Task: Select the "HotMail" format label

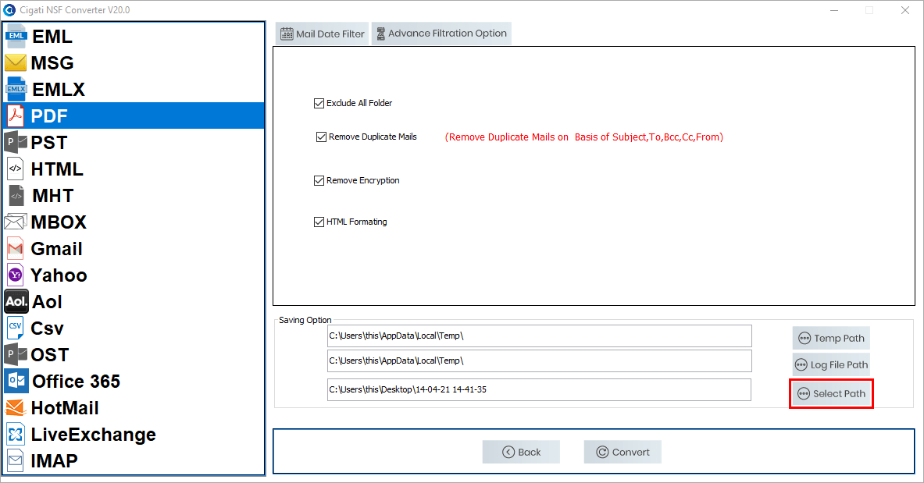Action: point(65,407)
